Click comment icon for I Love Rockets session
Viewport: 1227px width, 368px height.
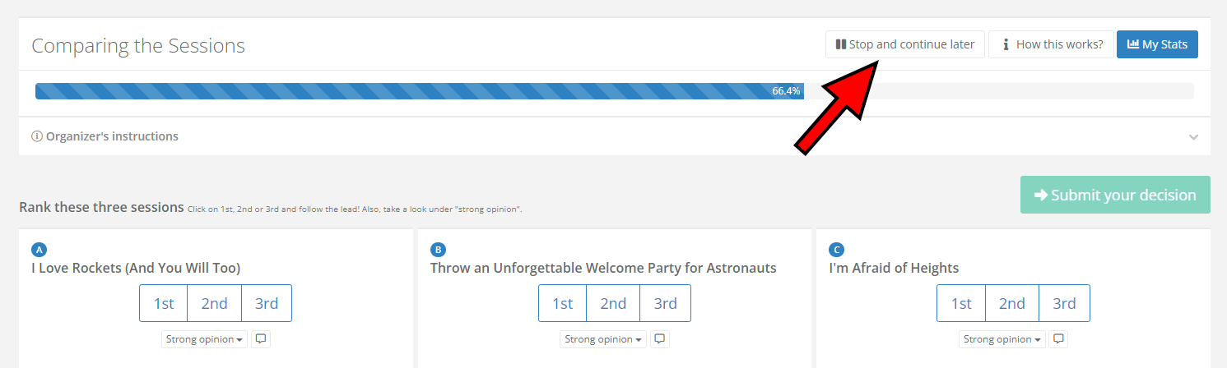(261, 338)
